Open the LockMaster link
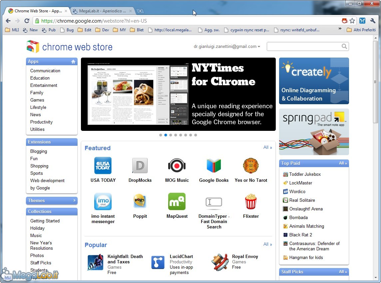The width and height of the screenshot is (381, 283). pyautogui.click(x=301, y=183)
